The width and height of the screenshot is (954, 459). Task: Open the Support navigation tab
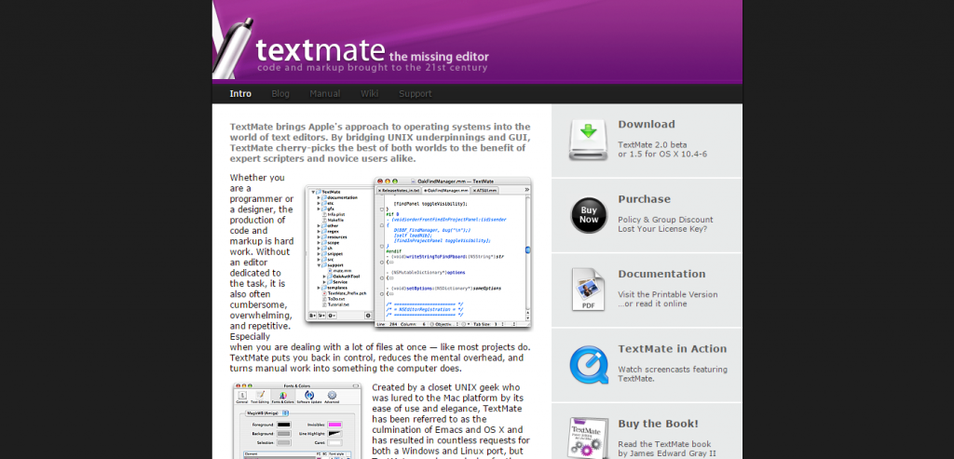point(416,94)
